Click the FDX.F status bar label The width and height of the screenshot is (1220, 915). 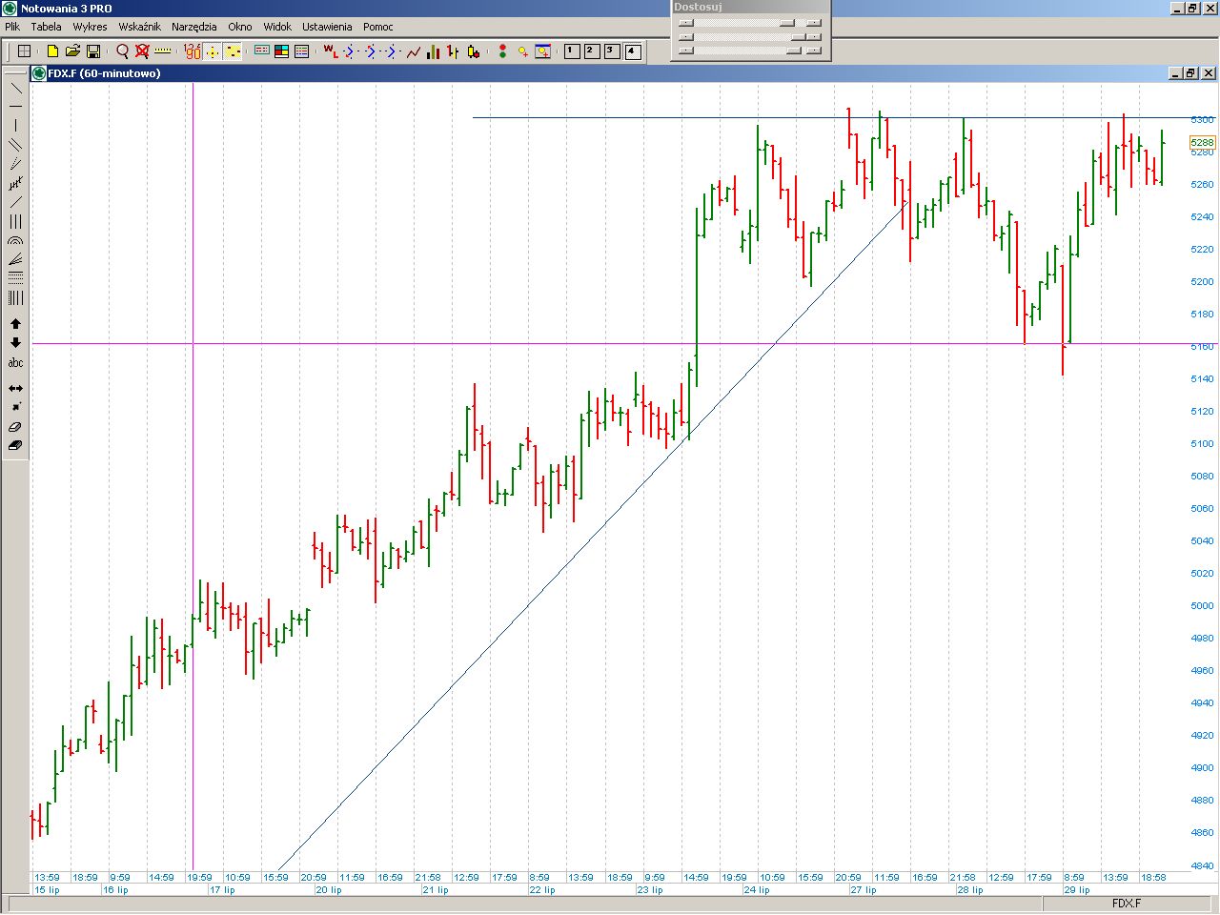click(1126, 904)
